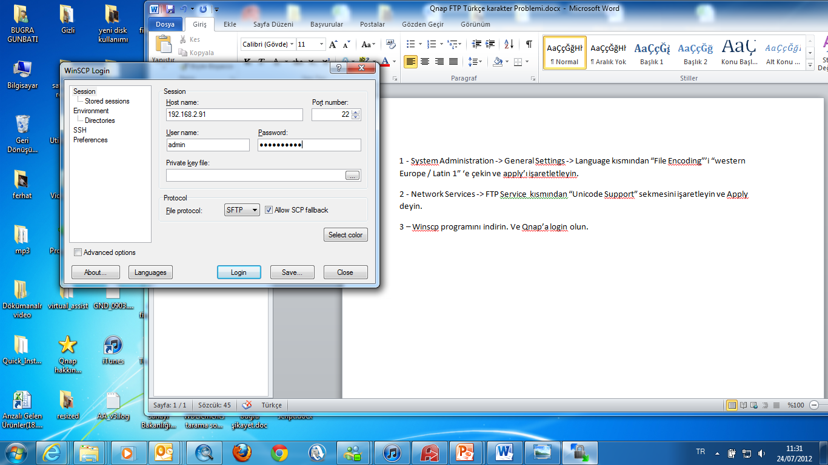Click the Outlook taskbar icon
The height and width of the screenshot is (465, 828).
[x=164, y=452]
